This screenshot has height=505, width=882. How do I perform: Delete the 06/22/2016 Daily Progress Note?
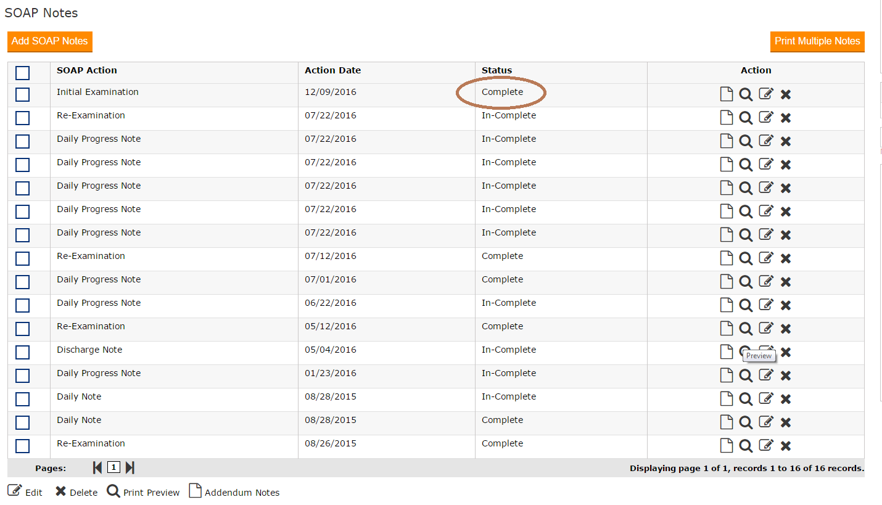(786, 305)
